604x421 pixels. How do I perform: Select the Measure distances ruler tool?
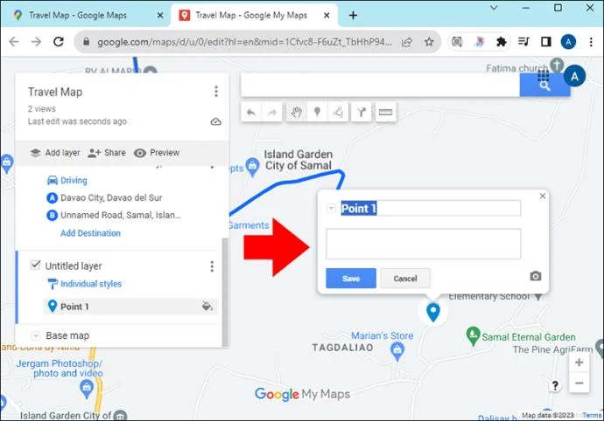point(385,113)
